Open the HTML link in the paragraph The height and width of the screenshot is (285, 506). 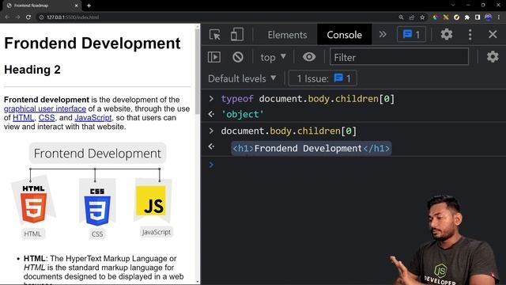pos(23,118)
